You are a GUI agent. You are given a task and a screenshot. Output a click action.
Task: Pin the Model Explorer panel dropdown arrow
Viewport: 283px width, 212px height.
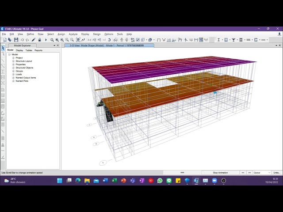(x=55, y=45)
